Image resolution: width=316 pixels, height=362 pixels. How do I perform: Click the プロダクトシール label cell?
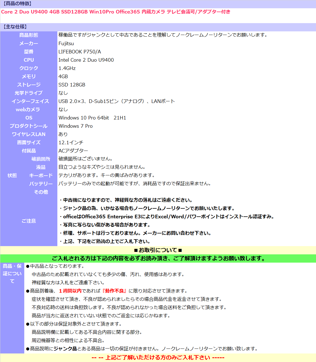29,126
